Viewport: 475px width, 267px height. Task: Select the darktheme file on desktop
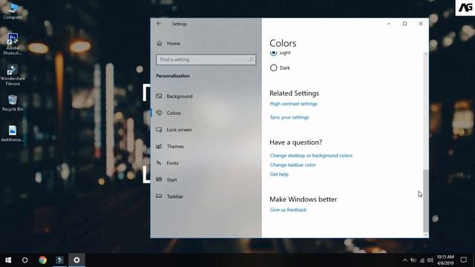13,133
